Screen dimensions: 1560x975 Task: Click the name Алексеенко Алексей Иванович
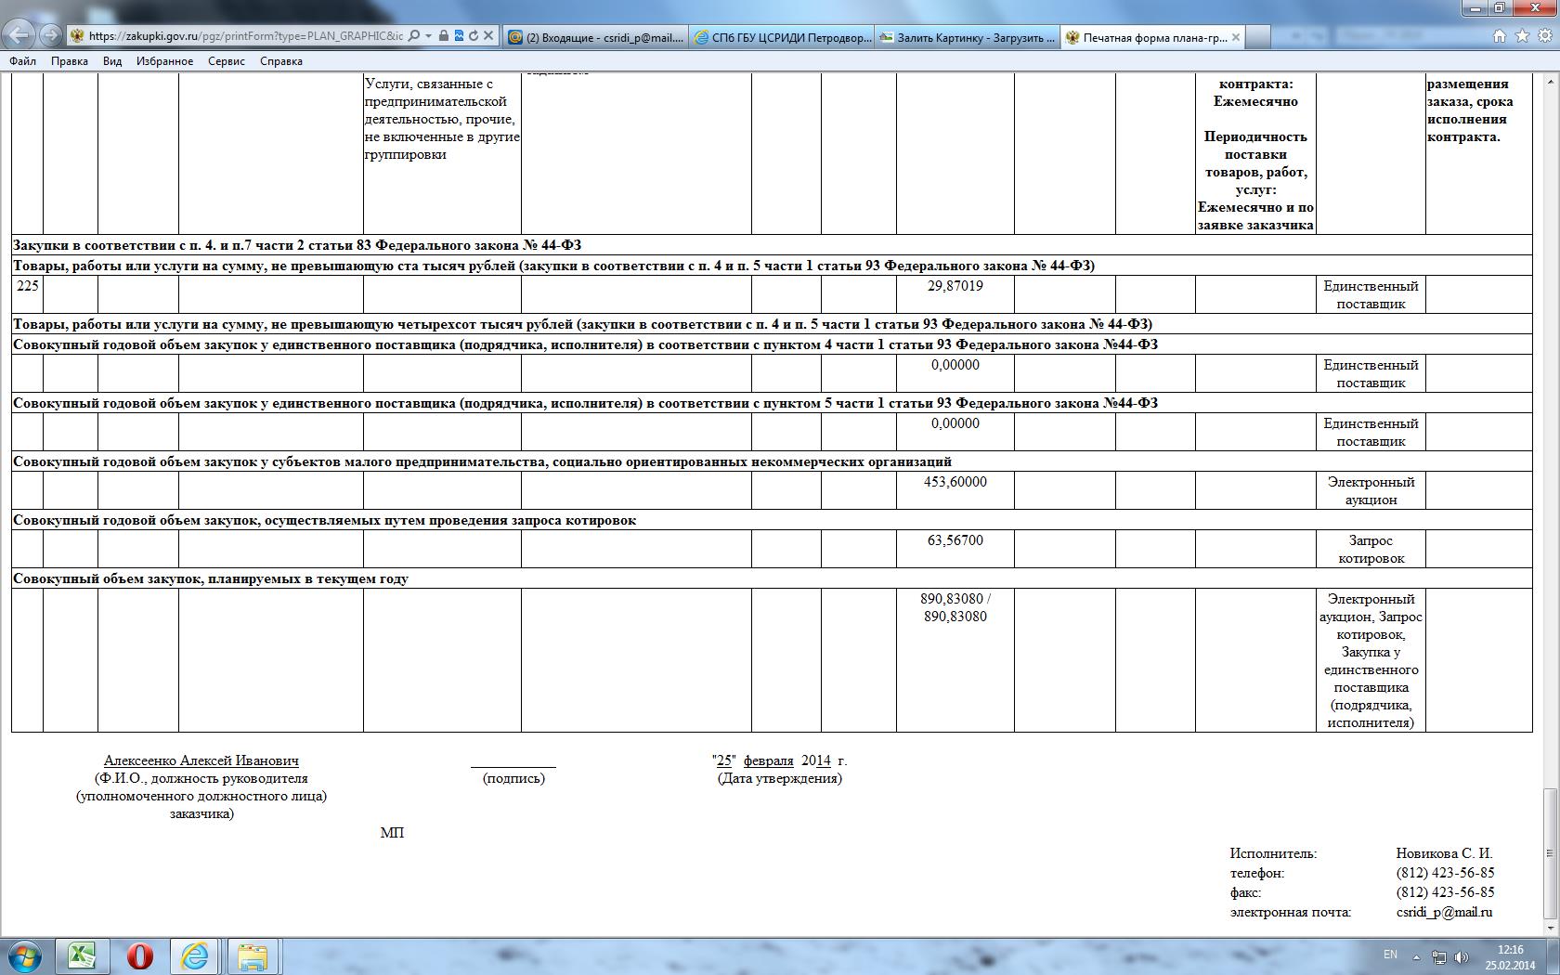click(x=201, y=760)
